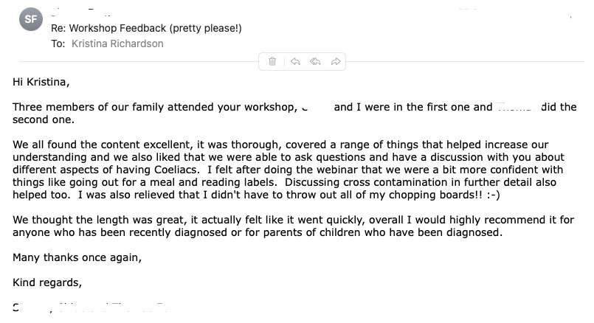
Task: Click the reply all double-arrow icon
Action: click(315, 61)
